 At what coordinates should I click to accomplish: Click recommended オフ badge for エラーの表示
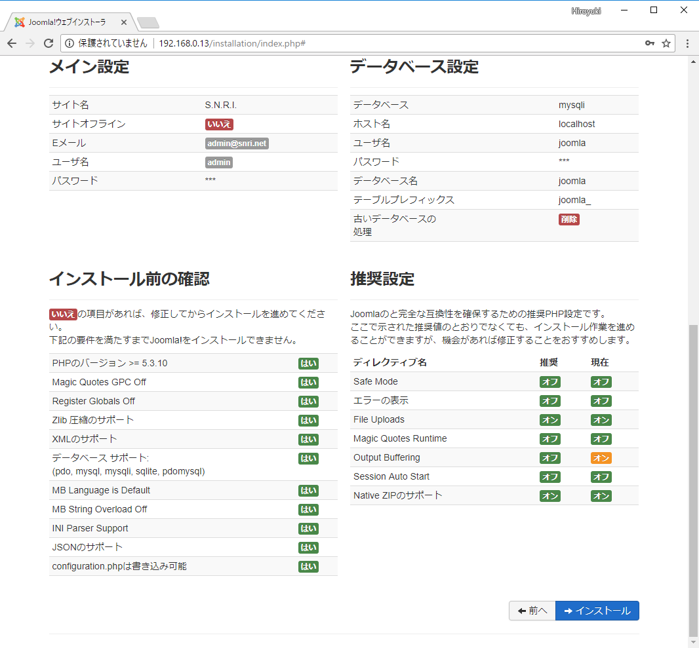(549, 401)
